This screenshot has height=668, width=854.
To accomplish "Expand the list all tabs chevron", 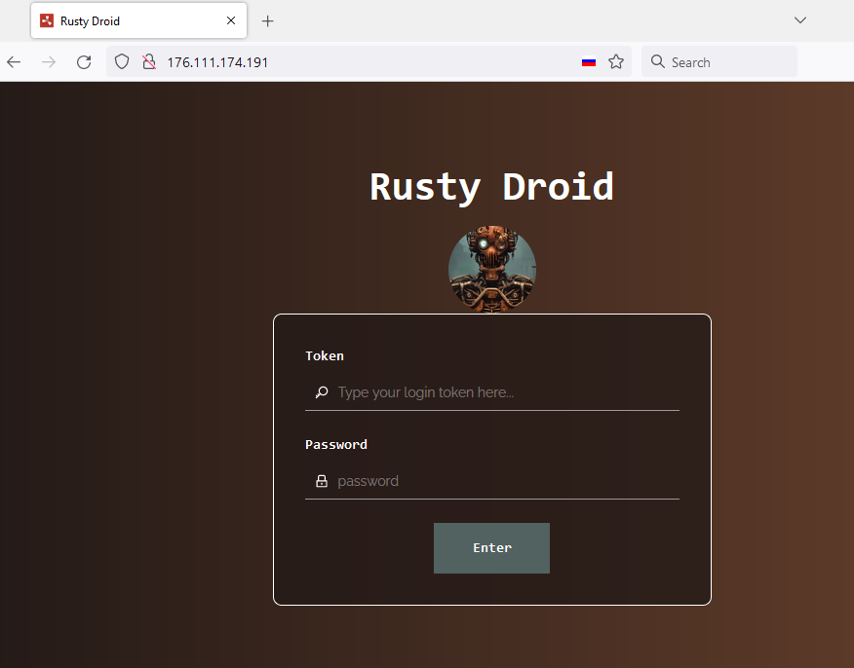I will (x=800, y=20).
